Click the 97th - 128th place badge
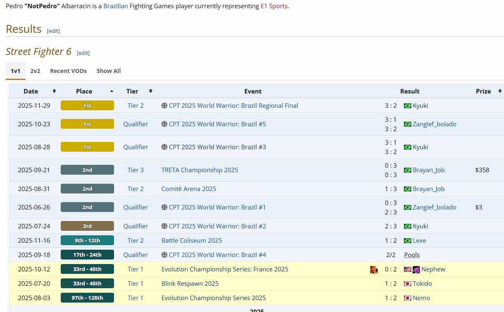Screen dimensions: 504x312 [87, 298]
